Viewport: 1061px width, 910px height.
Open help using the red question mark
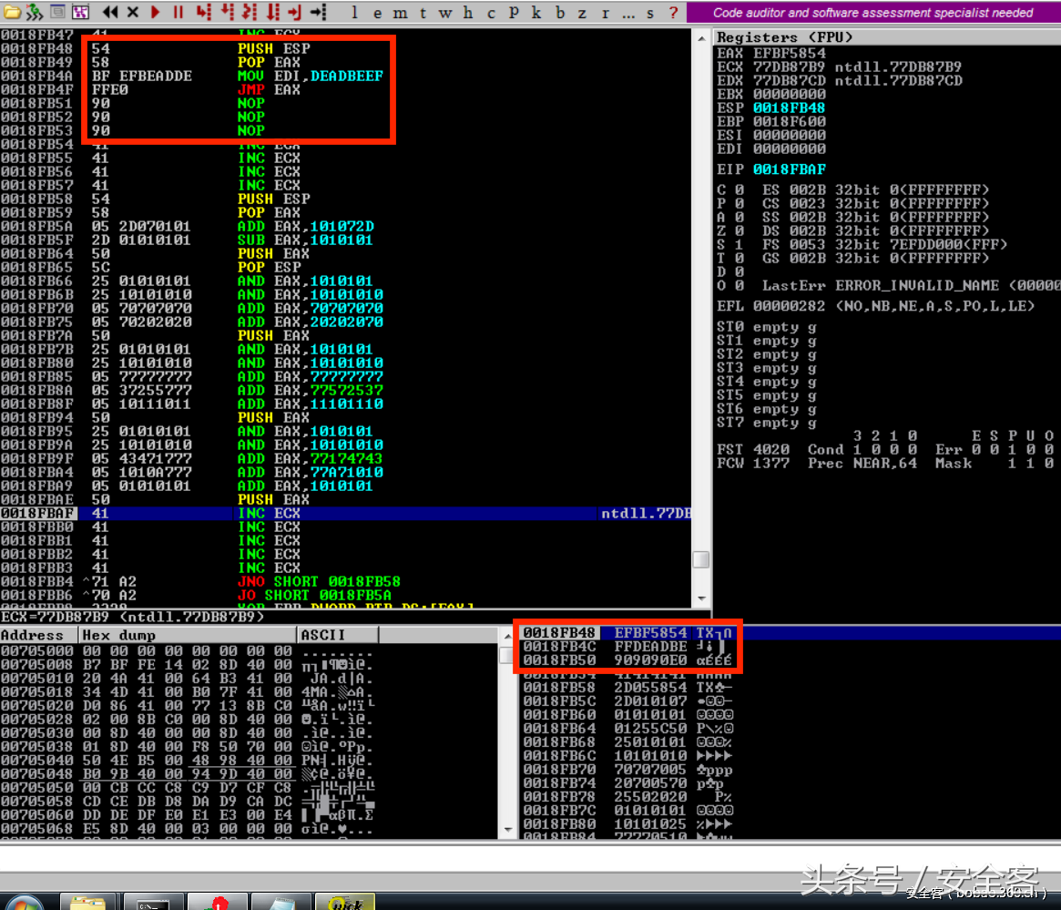pos(673,12)
